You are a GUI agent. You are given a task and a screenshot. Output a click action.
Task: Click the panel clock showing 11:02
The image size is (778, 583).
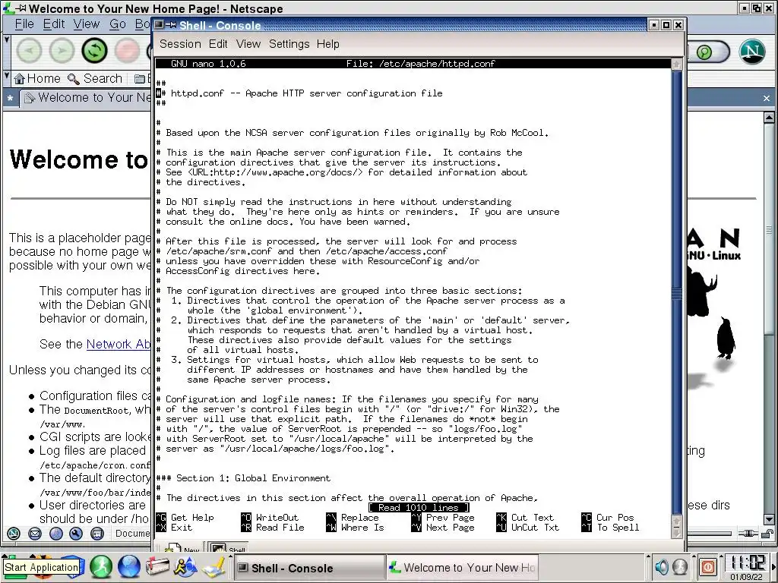pyautogui.click(x=748, y=567)
